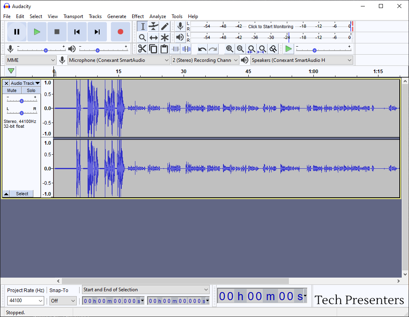The height and width of the screenshot is (317, 409).
Task: Click the track pan L/R slider handle
Action: (22, 113)
